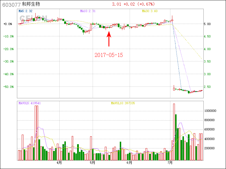Click the 2017-05-15 date annotation
The width and height of the screenshot is (226, 169).
tap(109, 55)
